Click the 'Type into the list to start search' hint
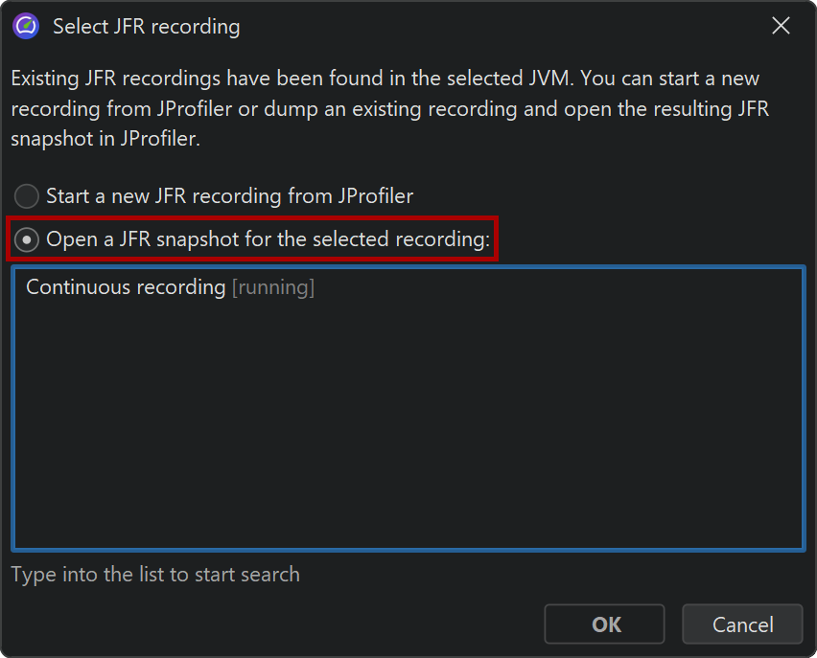 [155, 575]
